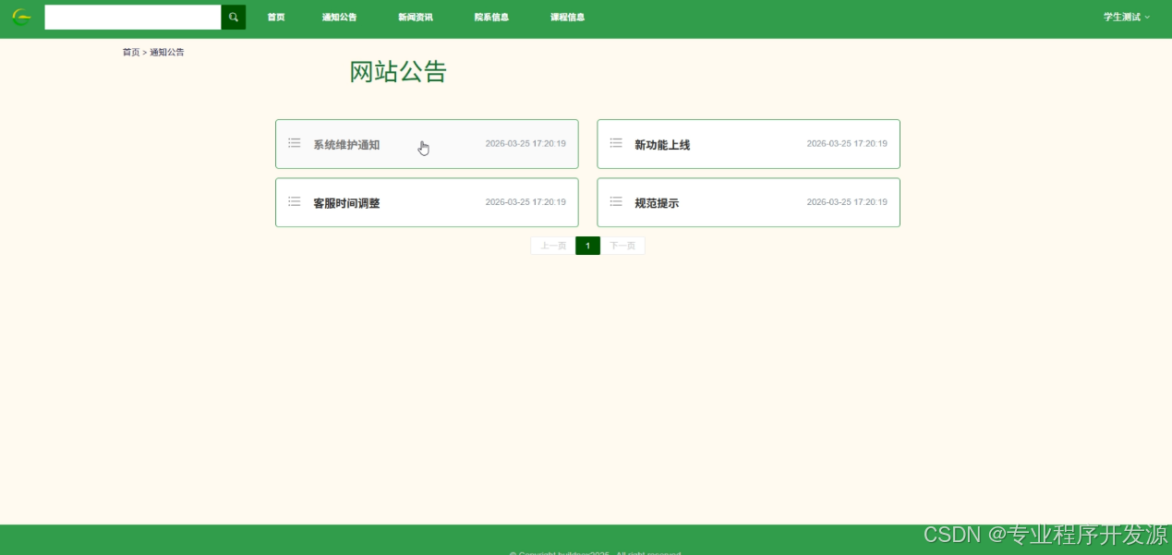Open the 院系信息 navigation item

[491, 17]
